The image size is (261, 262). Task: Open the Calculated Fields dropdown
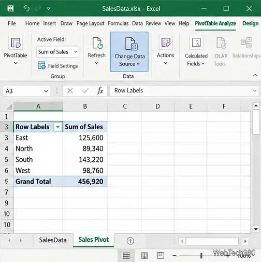click(203, 64)
